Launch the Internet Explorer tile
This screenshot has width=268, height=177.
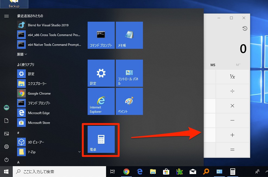pyautogui.click(x=101, y=101)
